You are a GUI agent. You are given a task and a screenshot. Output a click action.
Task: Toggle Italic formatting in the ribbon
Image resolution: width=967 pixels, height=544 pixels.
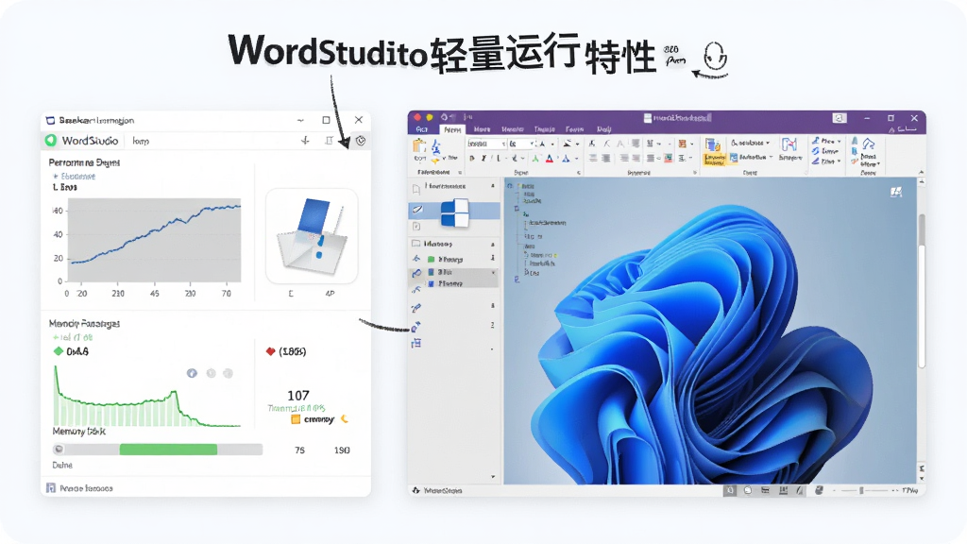483,159
